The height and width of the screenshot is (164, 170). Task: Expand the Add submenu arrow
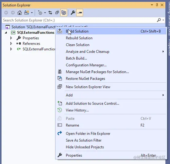(x=163, y=95)
